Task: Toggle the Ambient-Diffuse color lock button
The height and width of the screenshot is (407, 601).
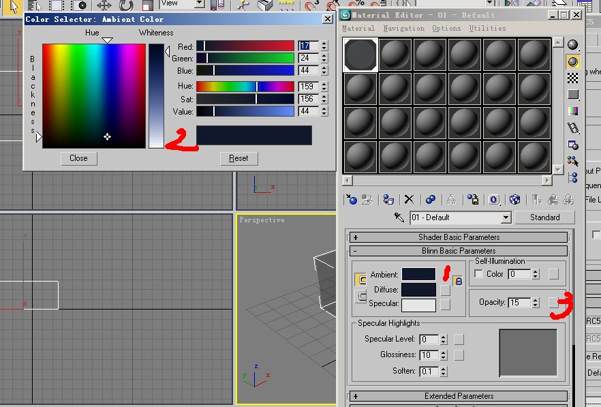Action: 360,280
